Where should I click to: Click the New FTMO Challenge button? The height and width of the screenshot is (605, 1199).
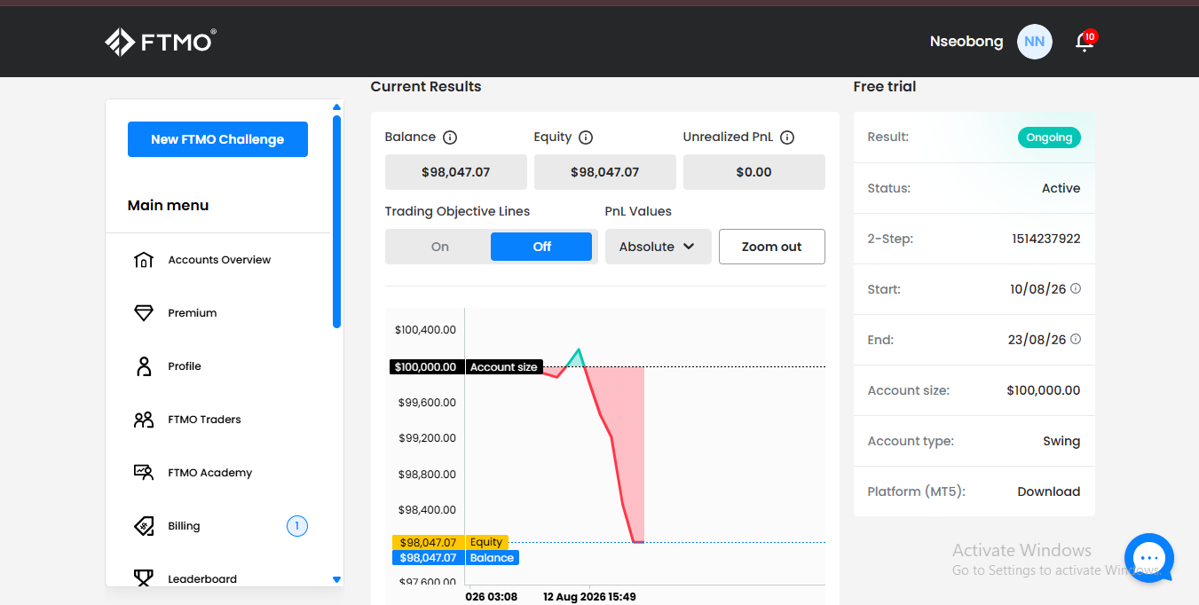coord(217,139)
